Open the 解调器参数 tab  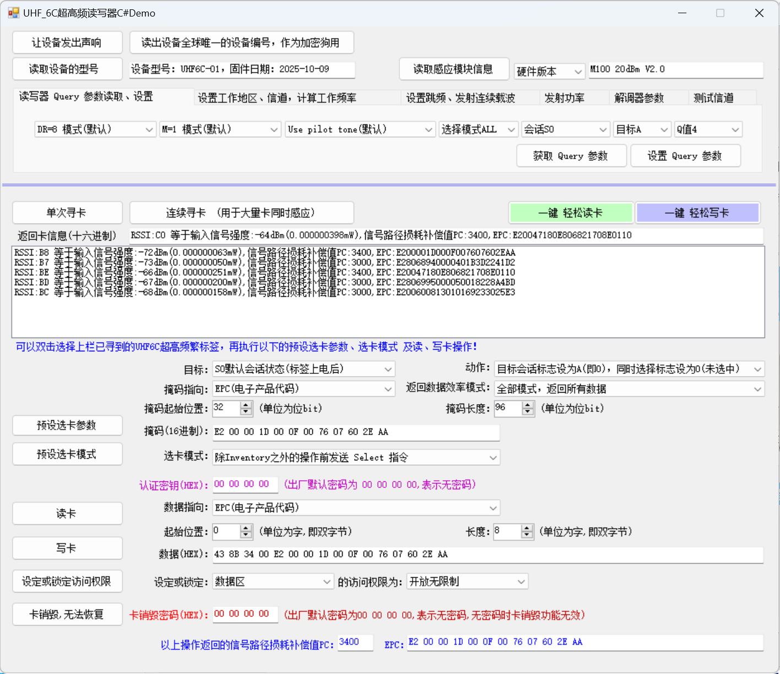(639, 98)
